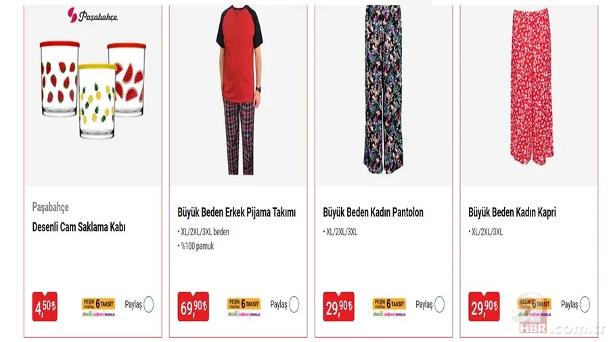Click the red floral capri image

[531, 87]
